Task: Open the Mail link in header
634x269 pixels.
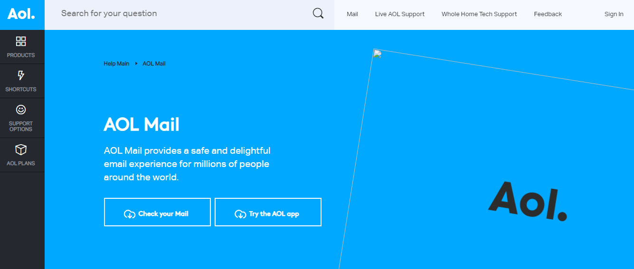Action: click(x=352, y=14)
